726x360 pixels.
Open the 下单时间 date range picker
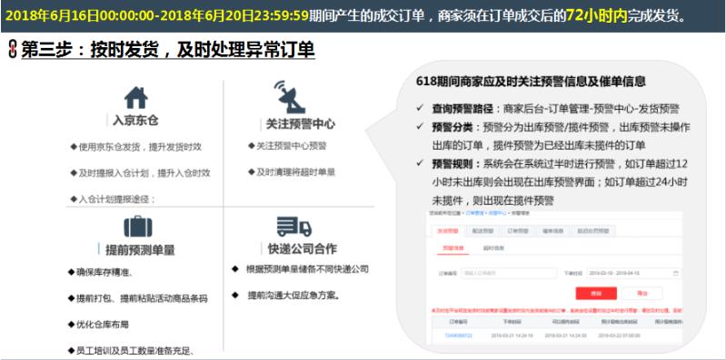tap(634, 273)
